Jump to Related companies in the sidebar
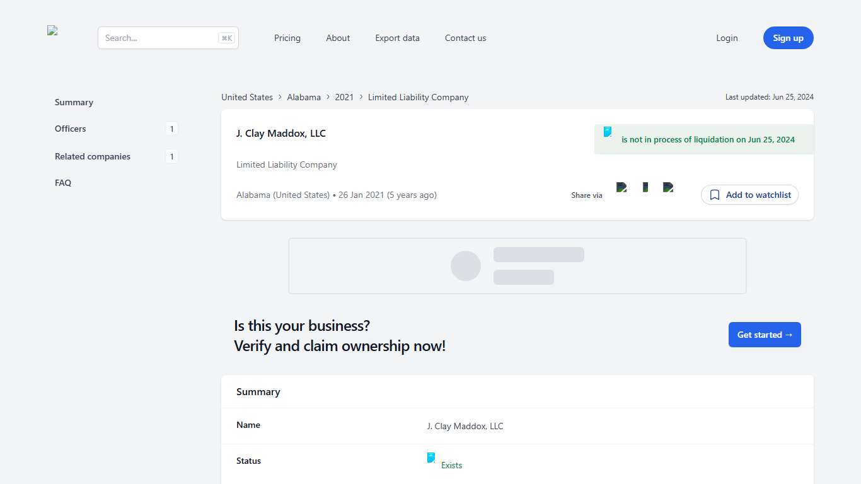This screenshot has width=861, height=484. pyautogui.click(x=93, y=156)
